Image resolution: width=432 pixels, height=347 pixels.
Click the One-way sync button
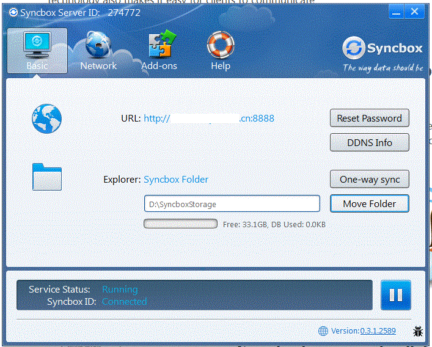[369, 180]
